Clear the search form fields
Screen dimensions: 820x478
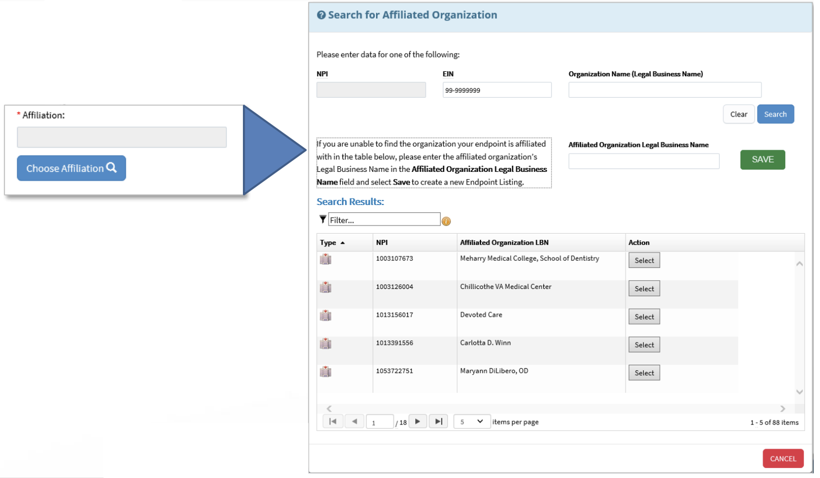[x=739, y=114]
